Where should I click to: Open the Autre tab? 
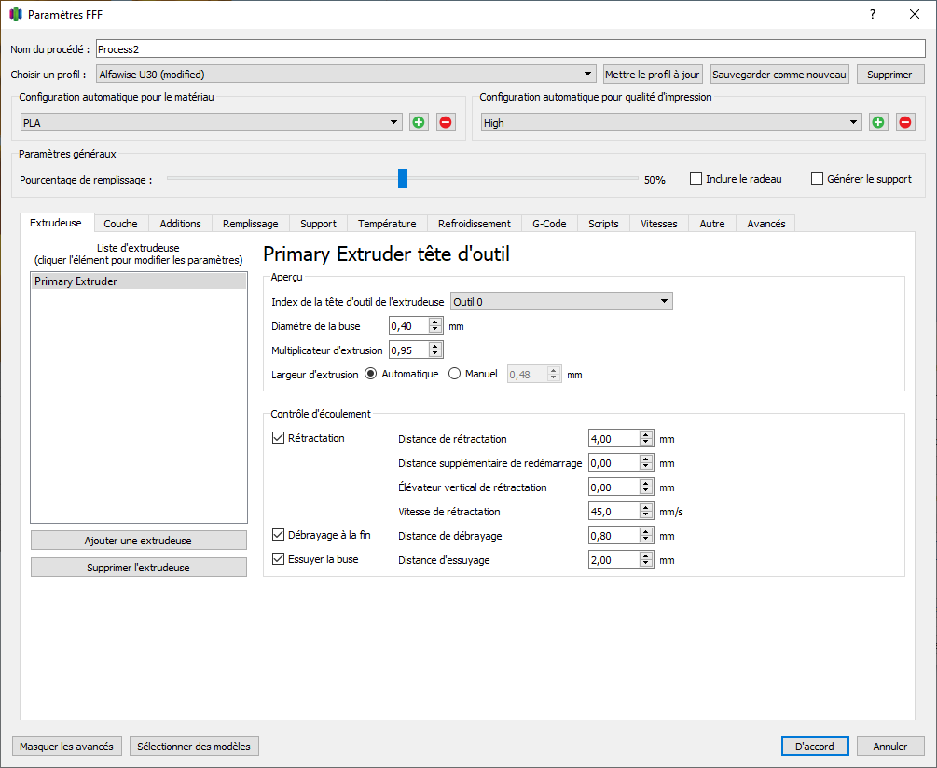pyautogui.click(x=712, y=224)
